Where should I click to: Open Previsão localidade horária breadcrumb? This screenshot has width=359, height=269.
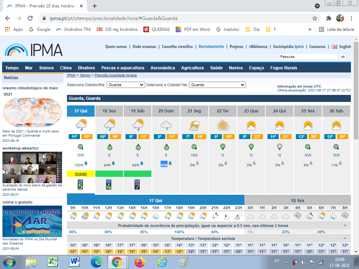point(115,75)
